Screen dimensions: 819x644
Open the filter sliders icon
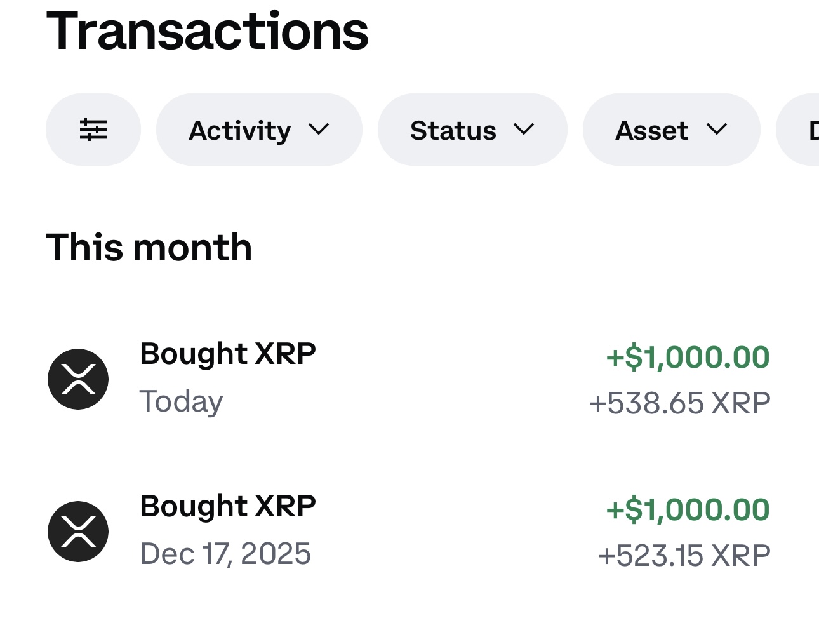click(93, 130)
